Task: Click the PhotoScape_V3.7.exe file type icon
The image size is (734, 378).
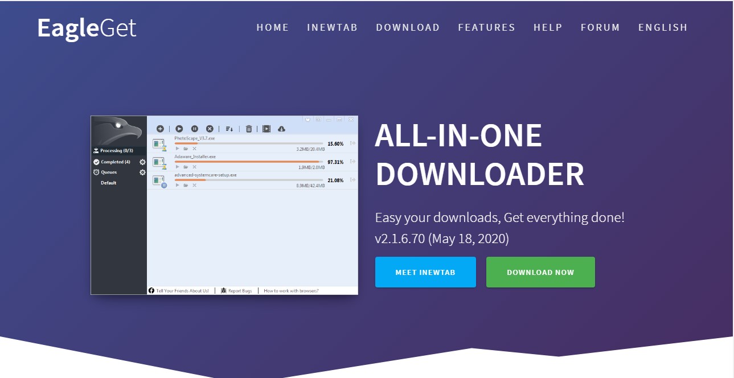Action: [x=159, y=145]
